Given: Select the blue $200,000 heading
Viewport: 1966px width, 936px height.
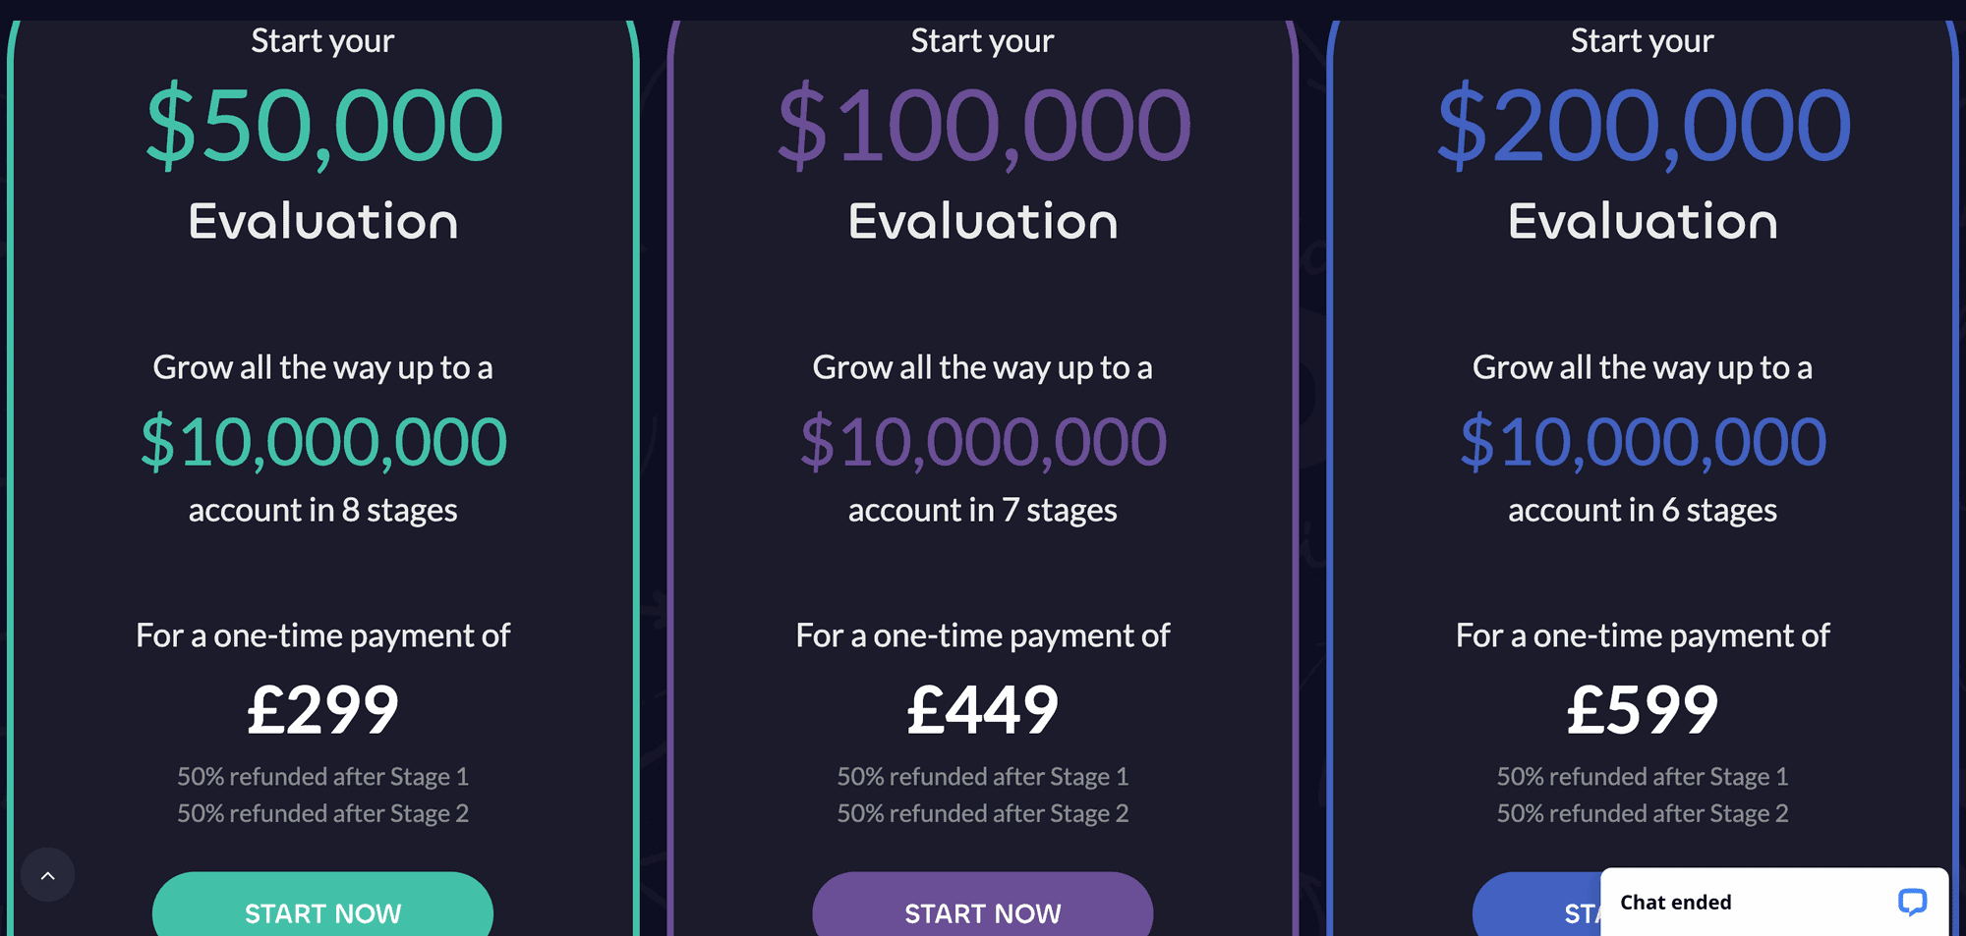Looking at the screenshot, I should pyautogui.click(x=1643, y=126).
